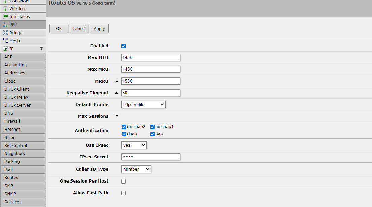Click the IP menu icon
Screen dimensions: 372x207
tap(5, 49)
